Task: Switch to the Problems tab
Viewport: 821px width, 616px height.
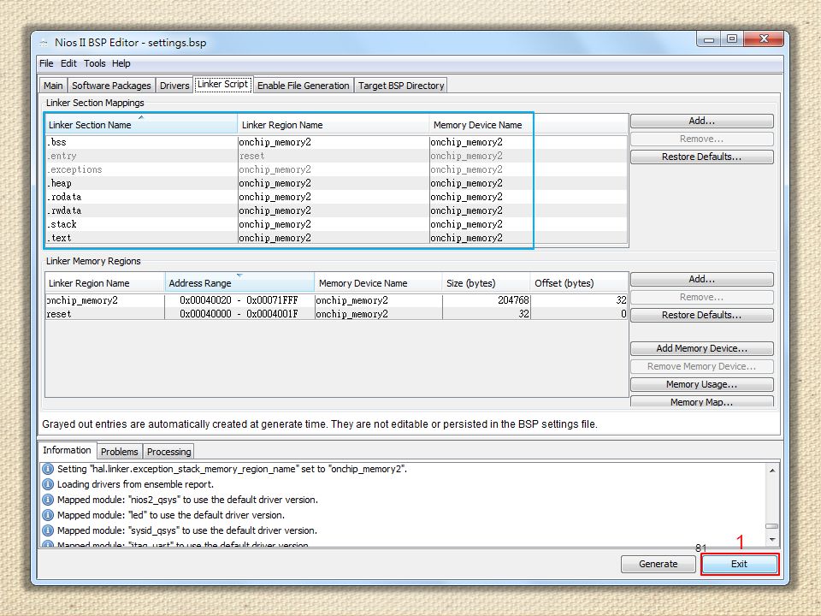Action: (120, 452)
